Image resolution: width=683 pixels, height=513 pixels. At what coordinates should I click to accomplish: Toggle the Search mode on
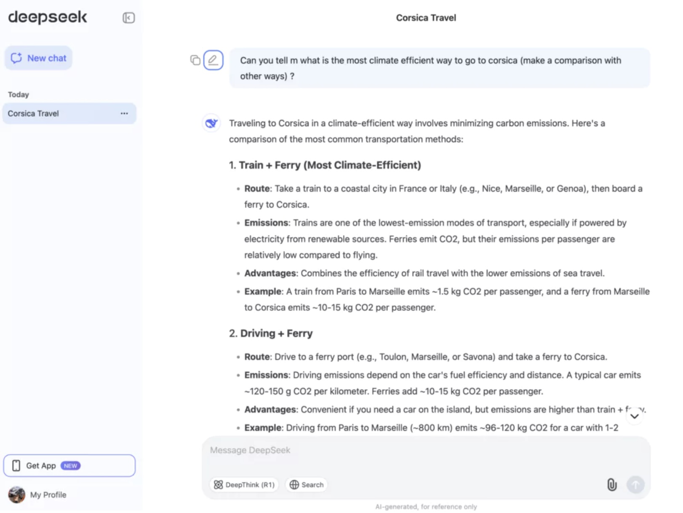[x=306, y=485]
